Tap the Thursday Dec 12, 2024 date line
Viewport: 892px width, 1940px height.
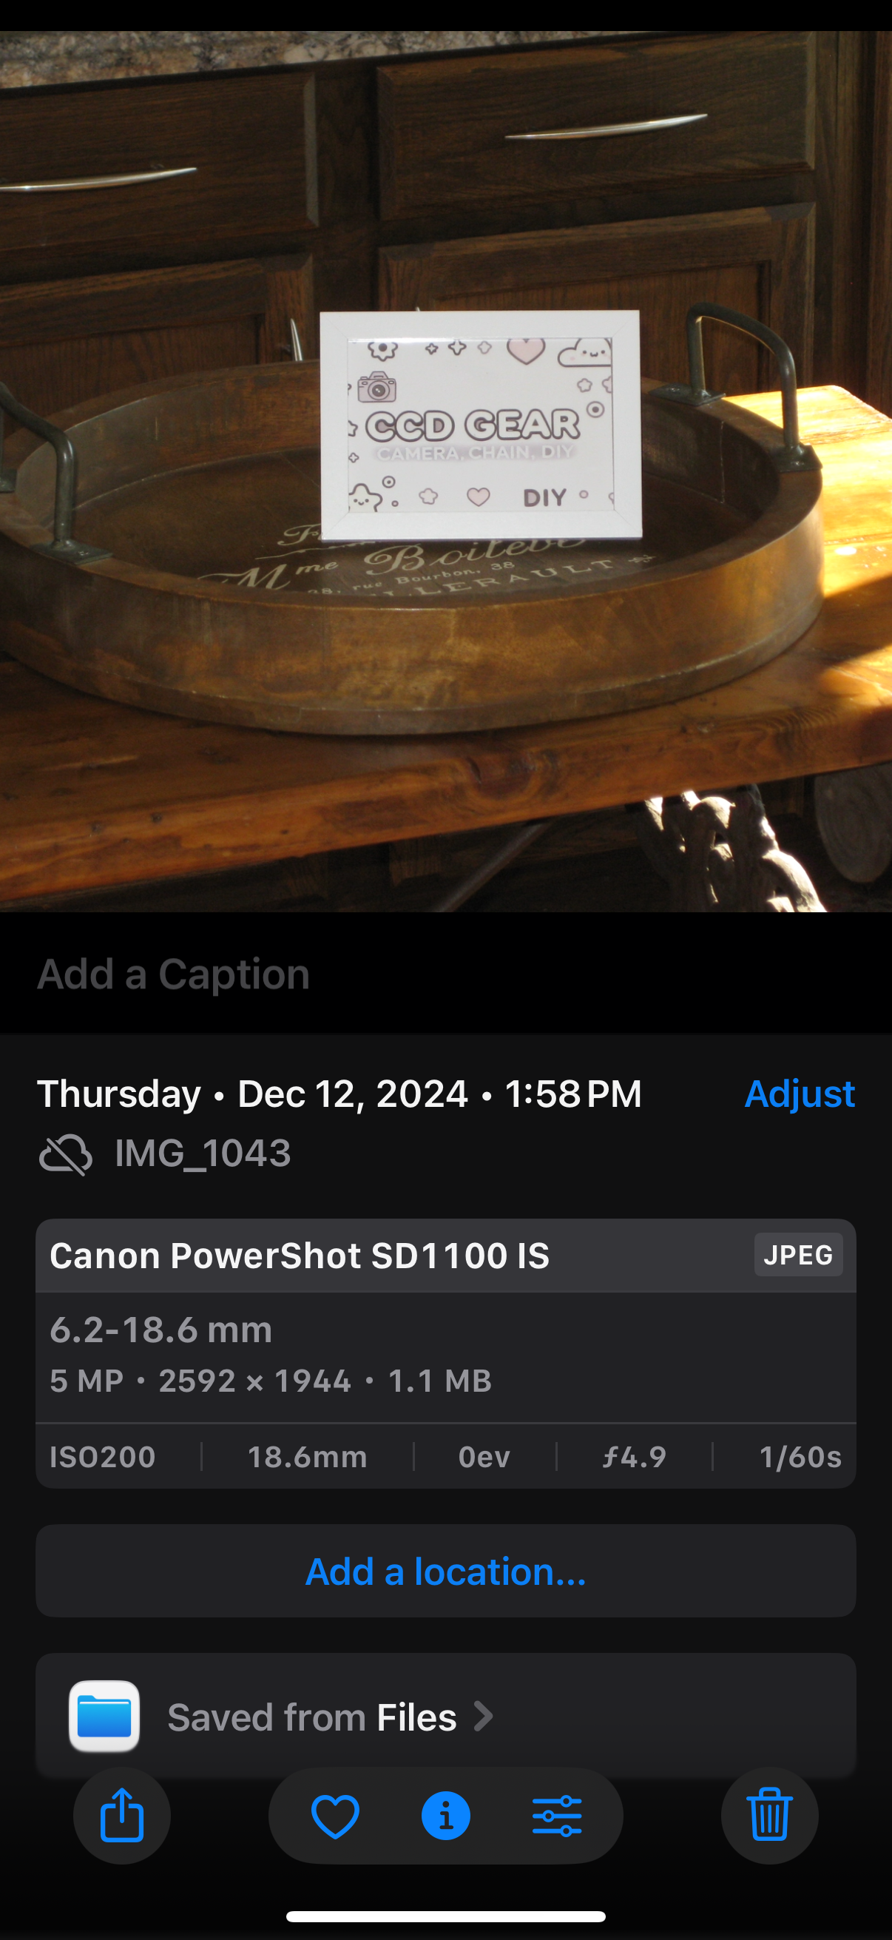click(339, 1094)
